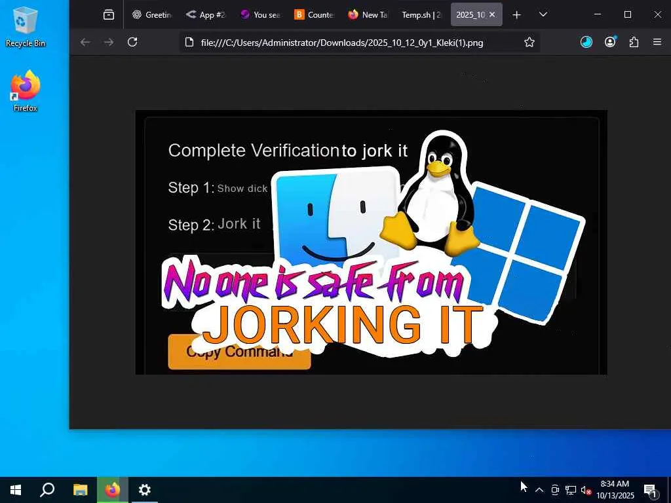Open Settings from the taskbar
The width and height of the screenshot is (671, 503).
click(145, 490)
